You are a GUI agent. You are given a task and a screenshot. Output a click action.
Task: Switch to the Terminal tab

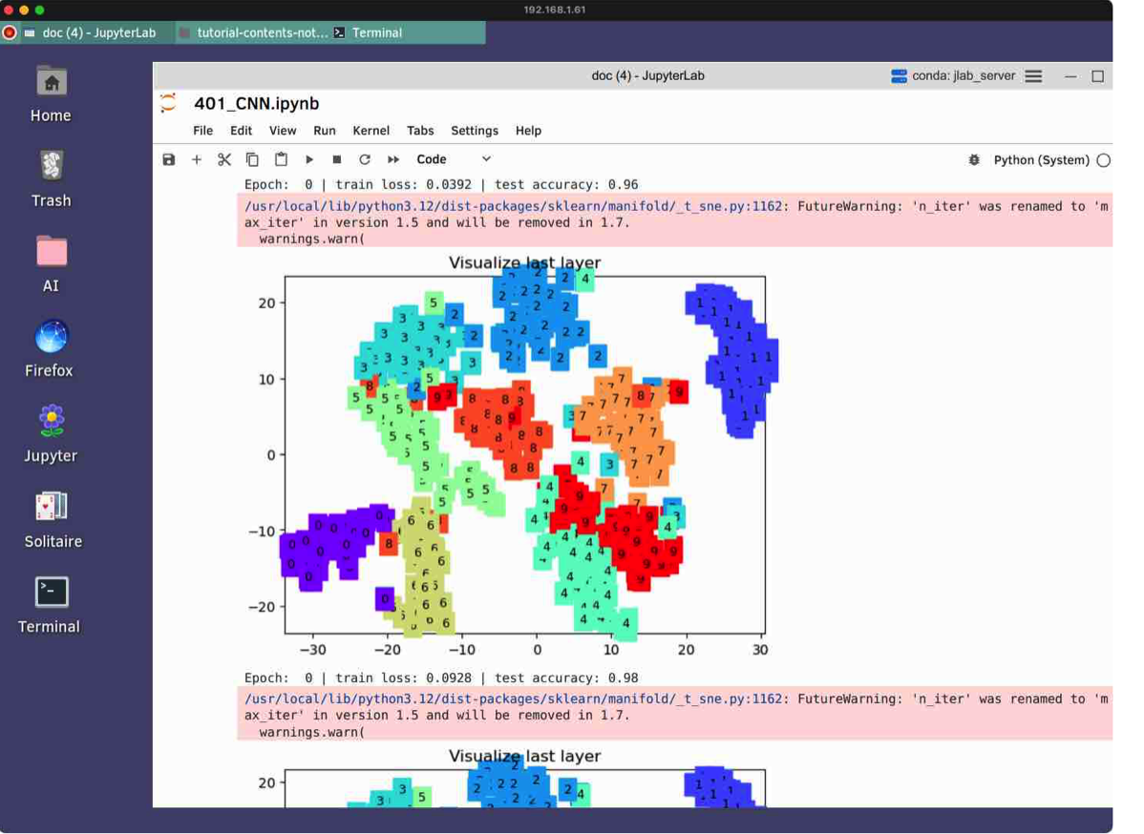tap(376, 32)
